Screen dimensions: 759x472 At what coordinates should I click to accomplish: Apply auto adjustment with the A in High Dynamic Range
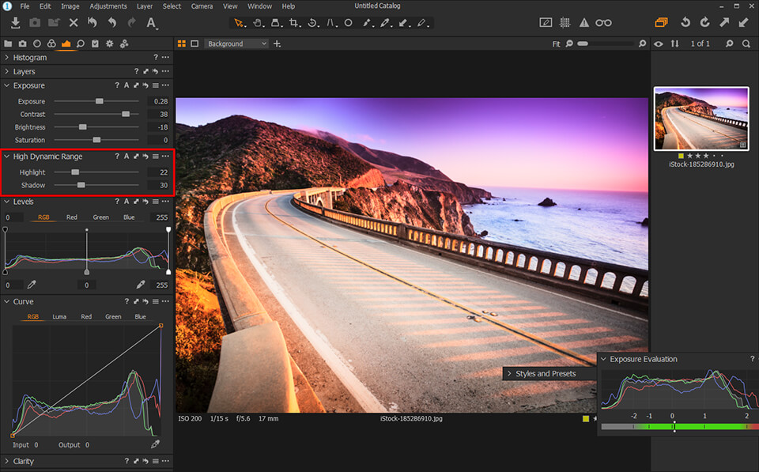click(126, 156)
